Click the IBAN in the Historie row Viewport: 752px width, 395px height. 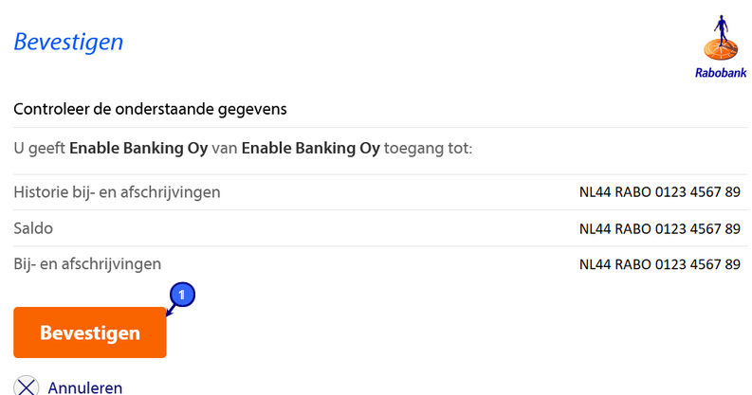tap(659, 192)
